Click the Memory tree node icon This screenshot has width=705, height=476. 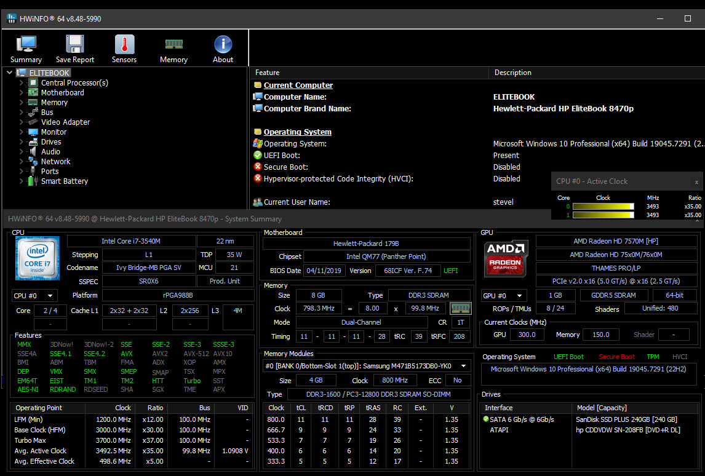(33, 103)
